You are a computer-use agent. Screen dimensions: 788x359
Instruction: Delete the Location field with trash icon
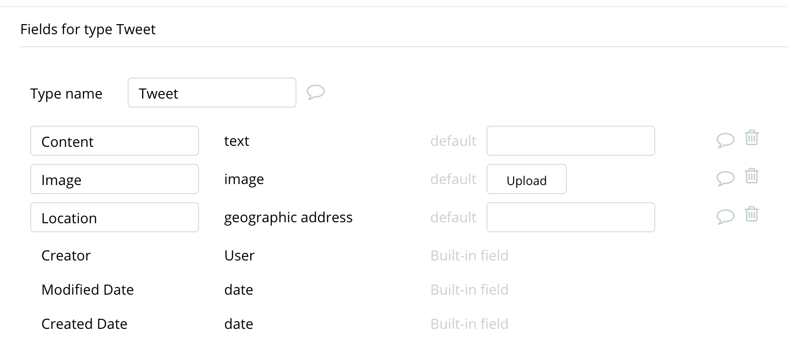[x=751, y=214]
